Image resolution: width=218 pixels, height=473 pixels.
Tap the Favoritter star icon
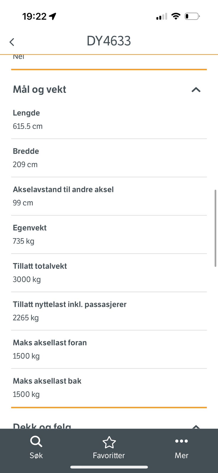(109, 442)
